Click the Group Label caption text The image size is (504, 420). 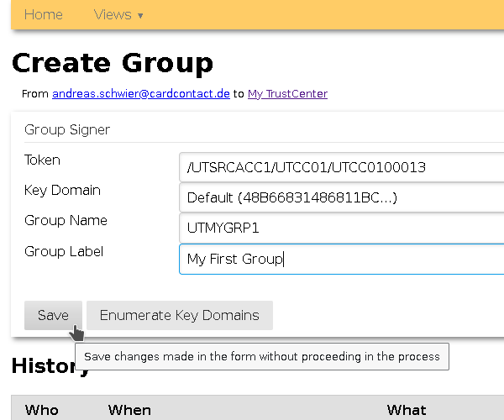[64, 251]
